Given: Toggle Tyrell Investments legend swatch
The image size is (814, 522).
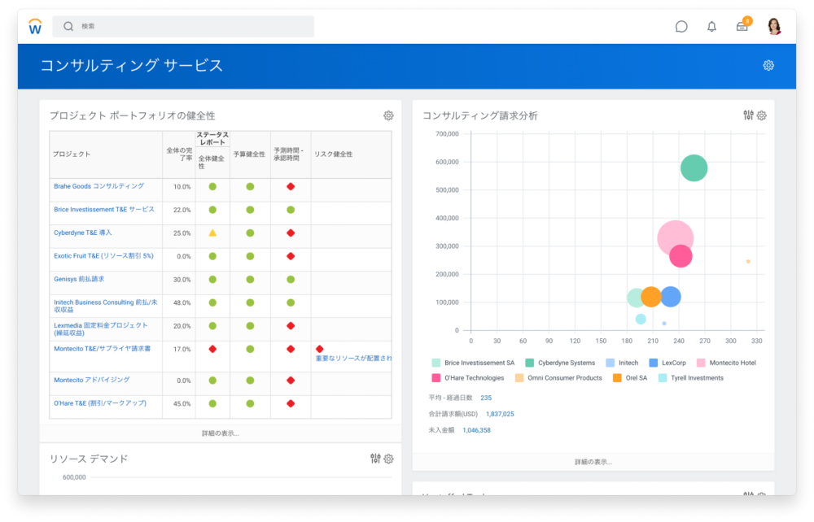Looking at the screenshot, I should tap(663, 378).
